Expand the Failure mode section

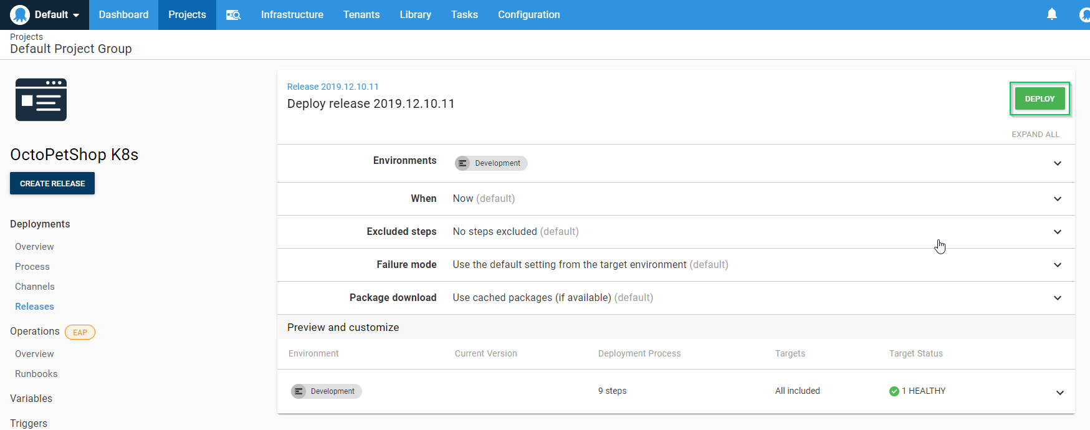[1057, 265]
